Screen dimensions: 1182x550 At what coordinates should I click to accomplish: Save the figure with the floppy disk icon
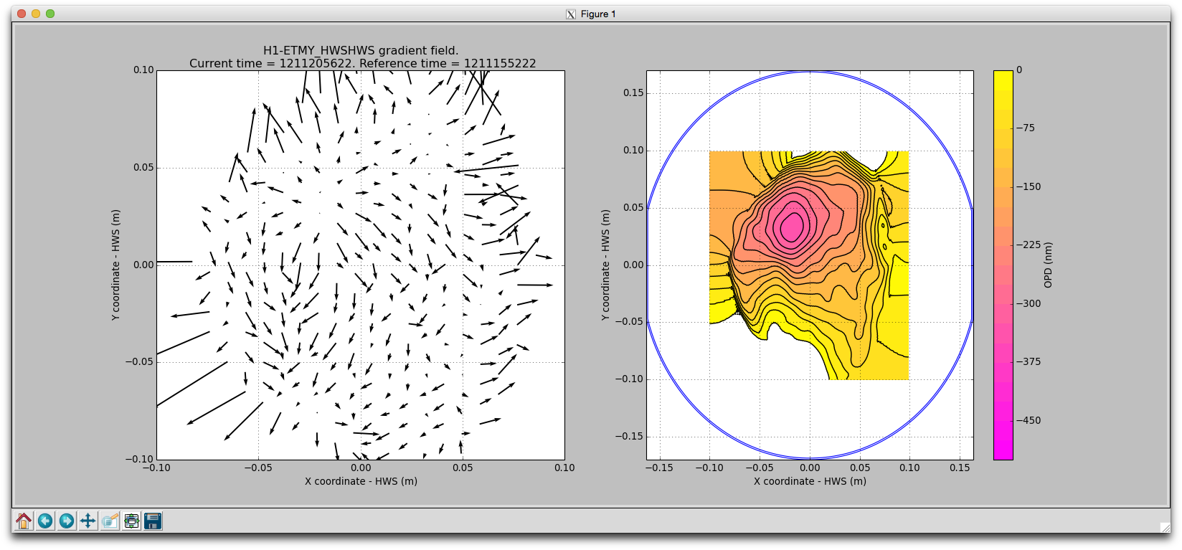coord(153,521)
